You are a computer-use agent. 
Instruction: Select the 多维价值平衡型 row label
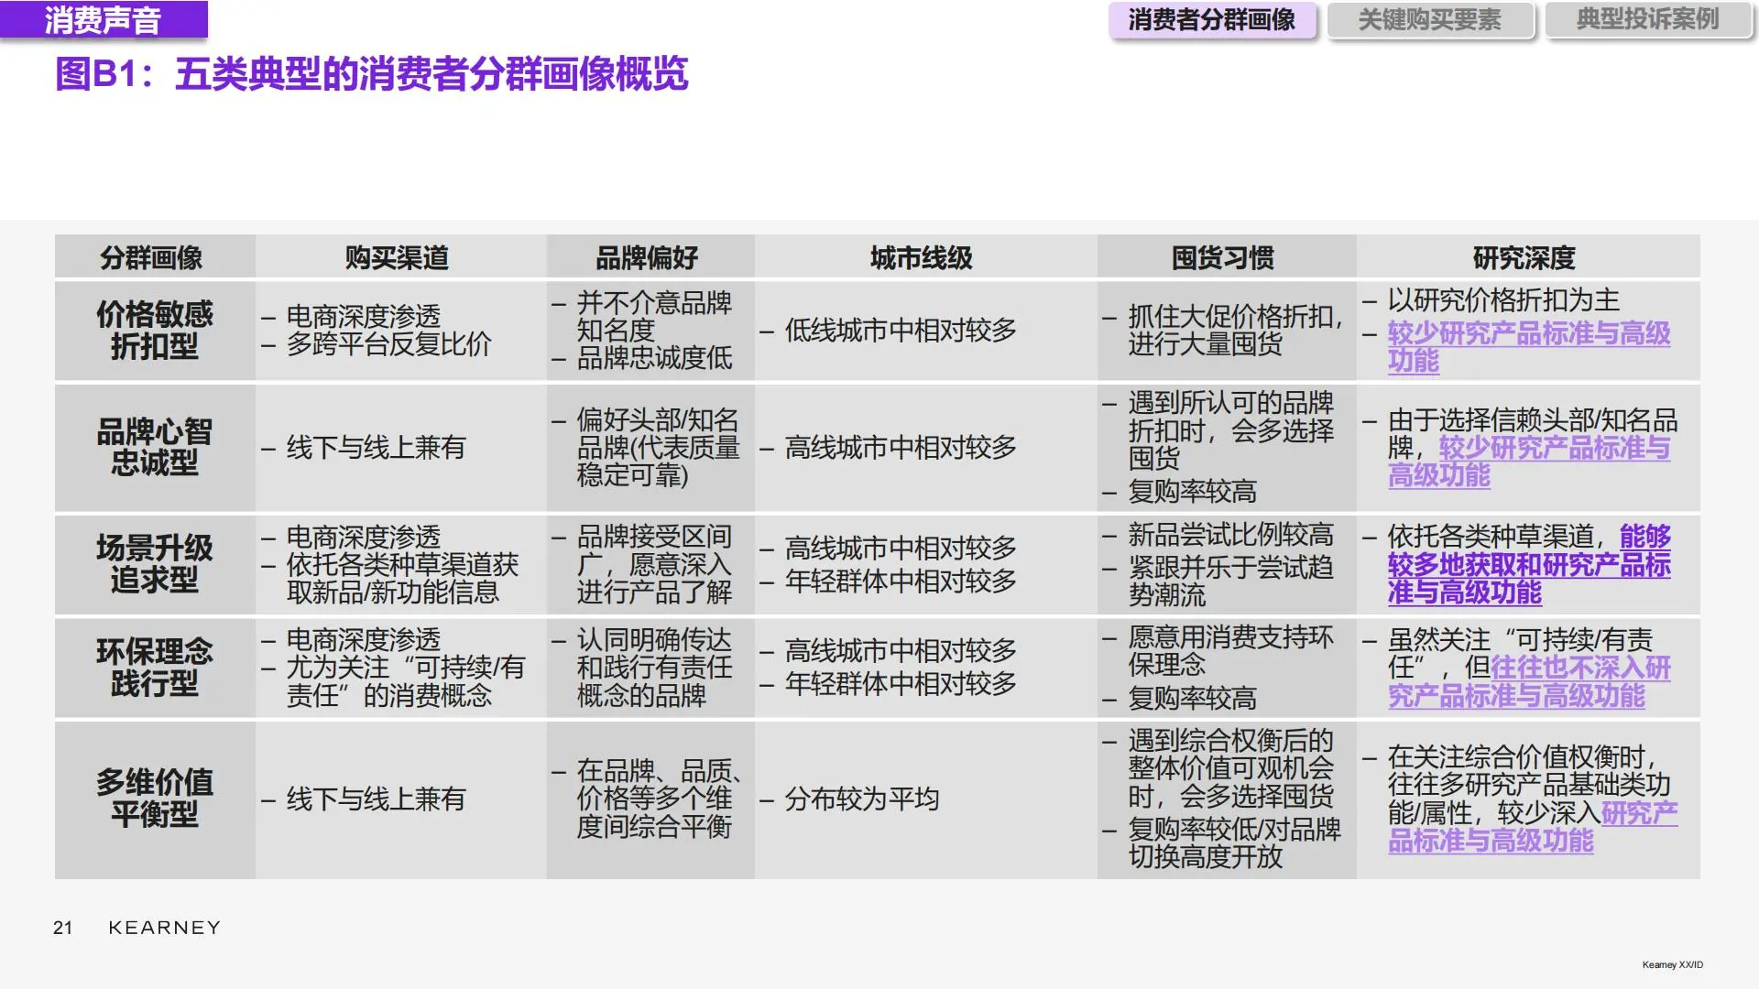pyautogui.click(x=154, y=799)
